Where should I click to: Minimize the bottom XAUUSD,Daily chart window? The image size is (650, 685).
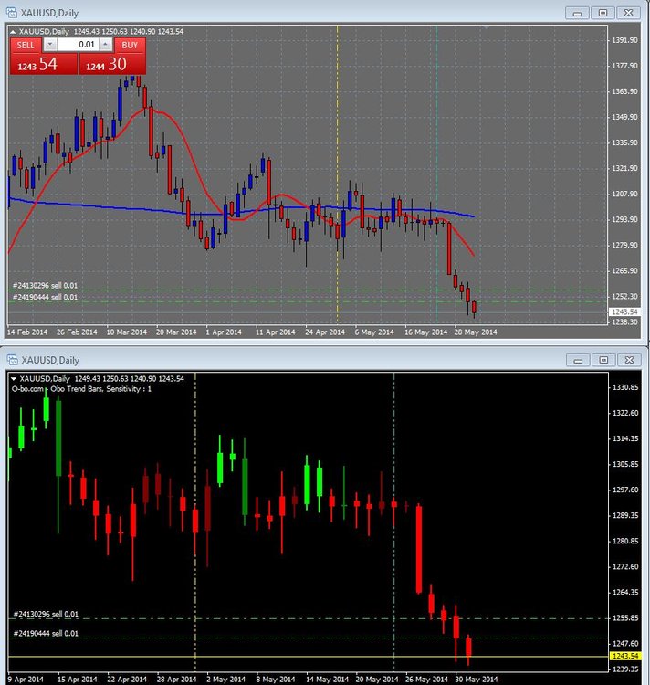(x=578, y=360)
